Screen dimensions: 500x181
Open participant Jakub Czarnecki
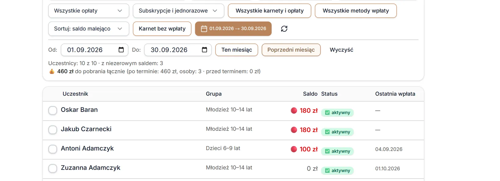86,129
